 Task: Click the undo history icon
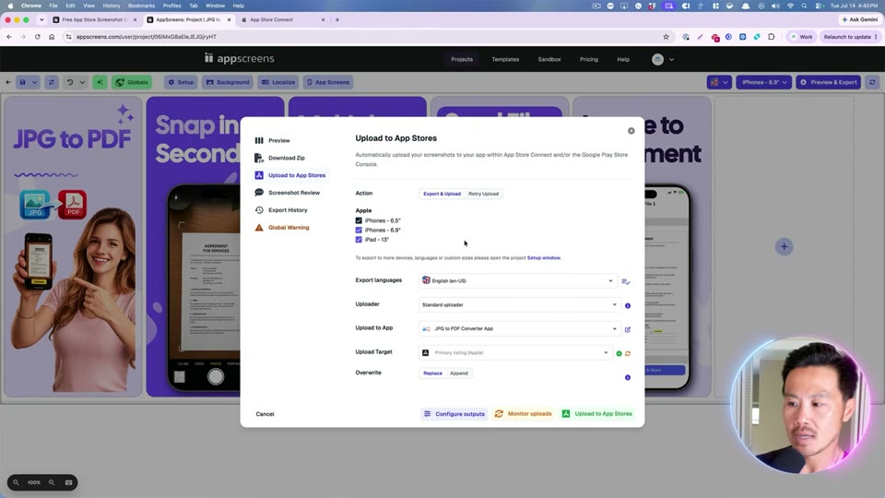[x=70, y=82]
